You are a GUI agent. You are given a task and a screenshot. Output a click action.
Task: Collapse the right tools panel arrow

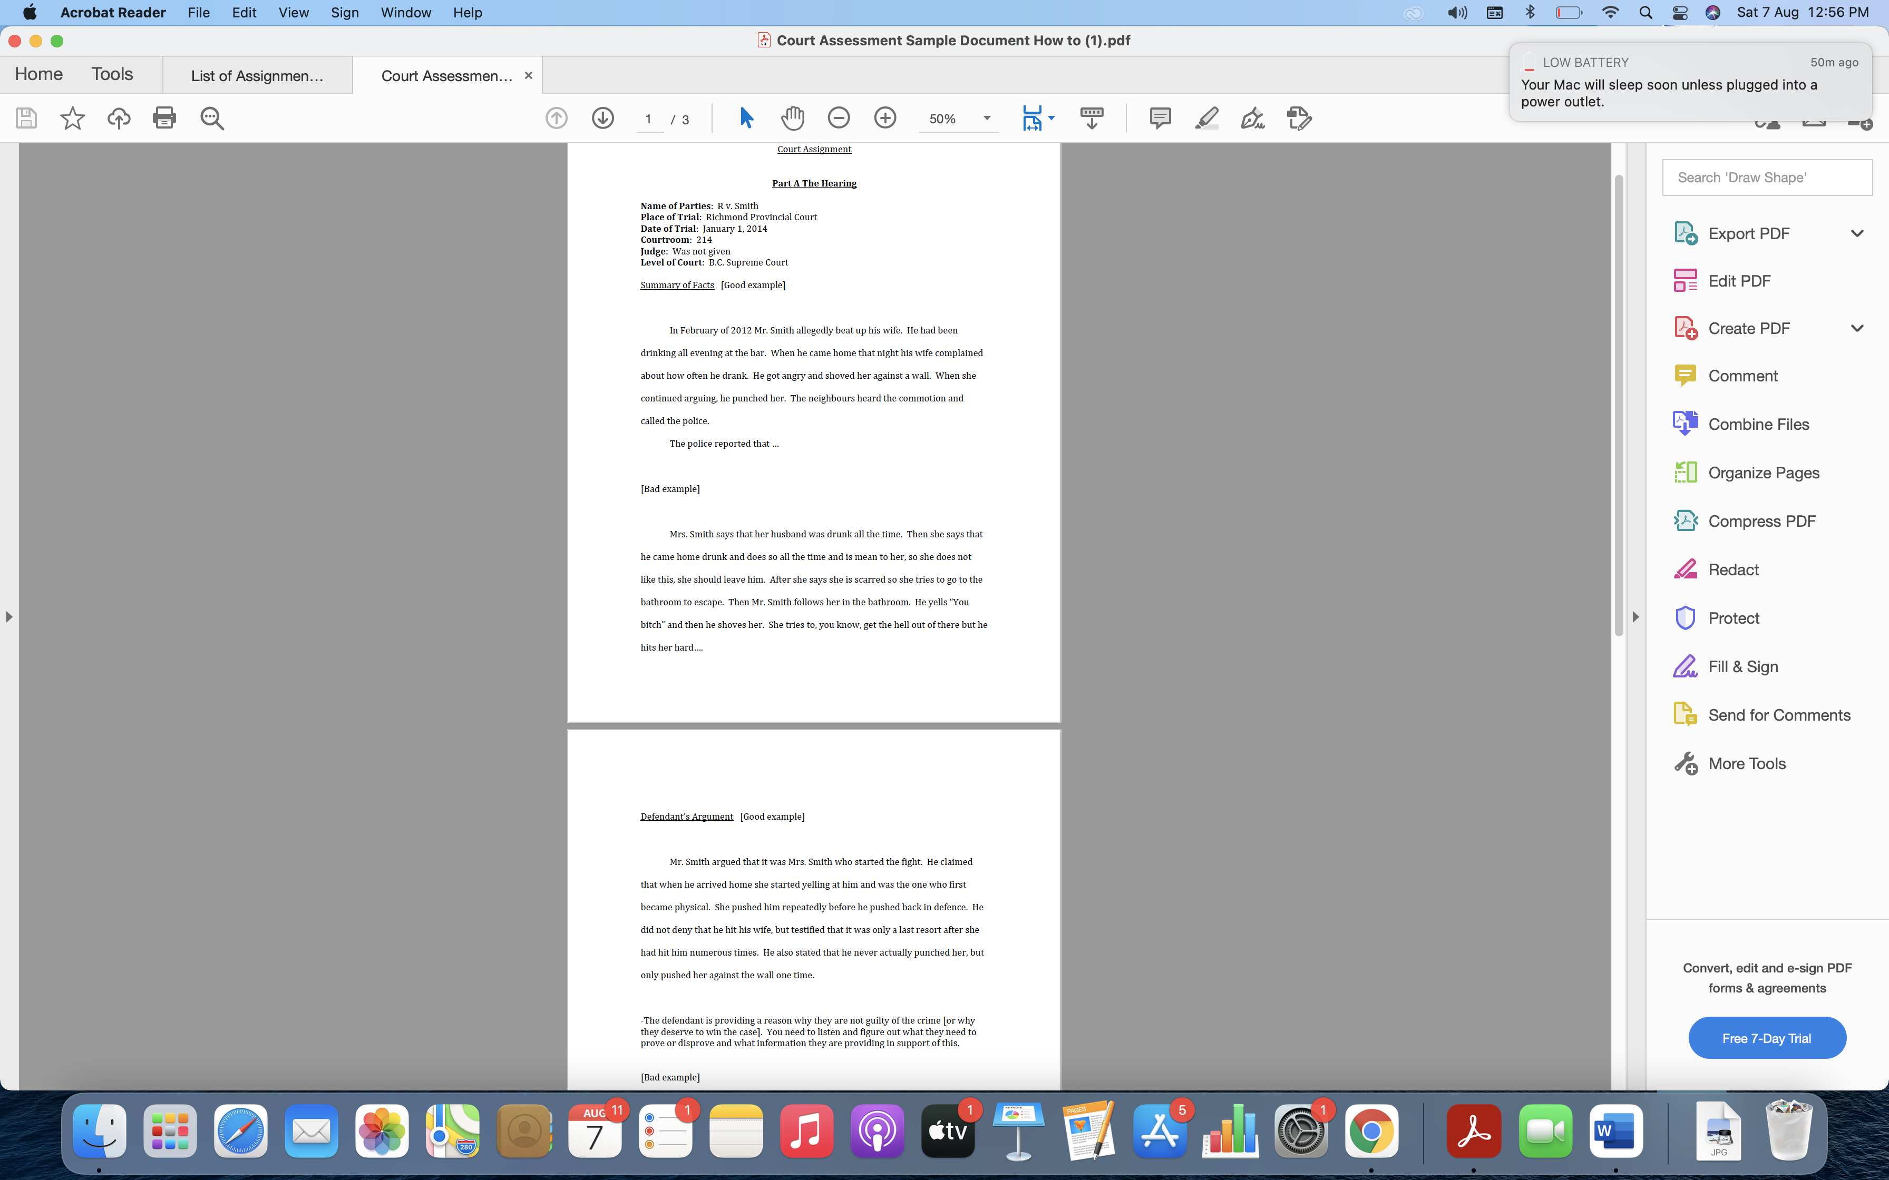click(1635, 616)
